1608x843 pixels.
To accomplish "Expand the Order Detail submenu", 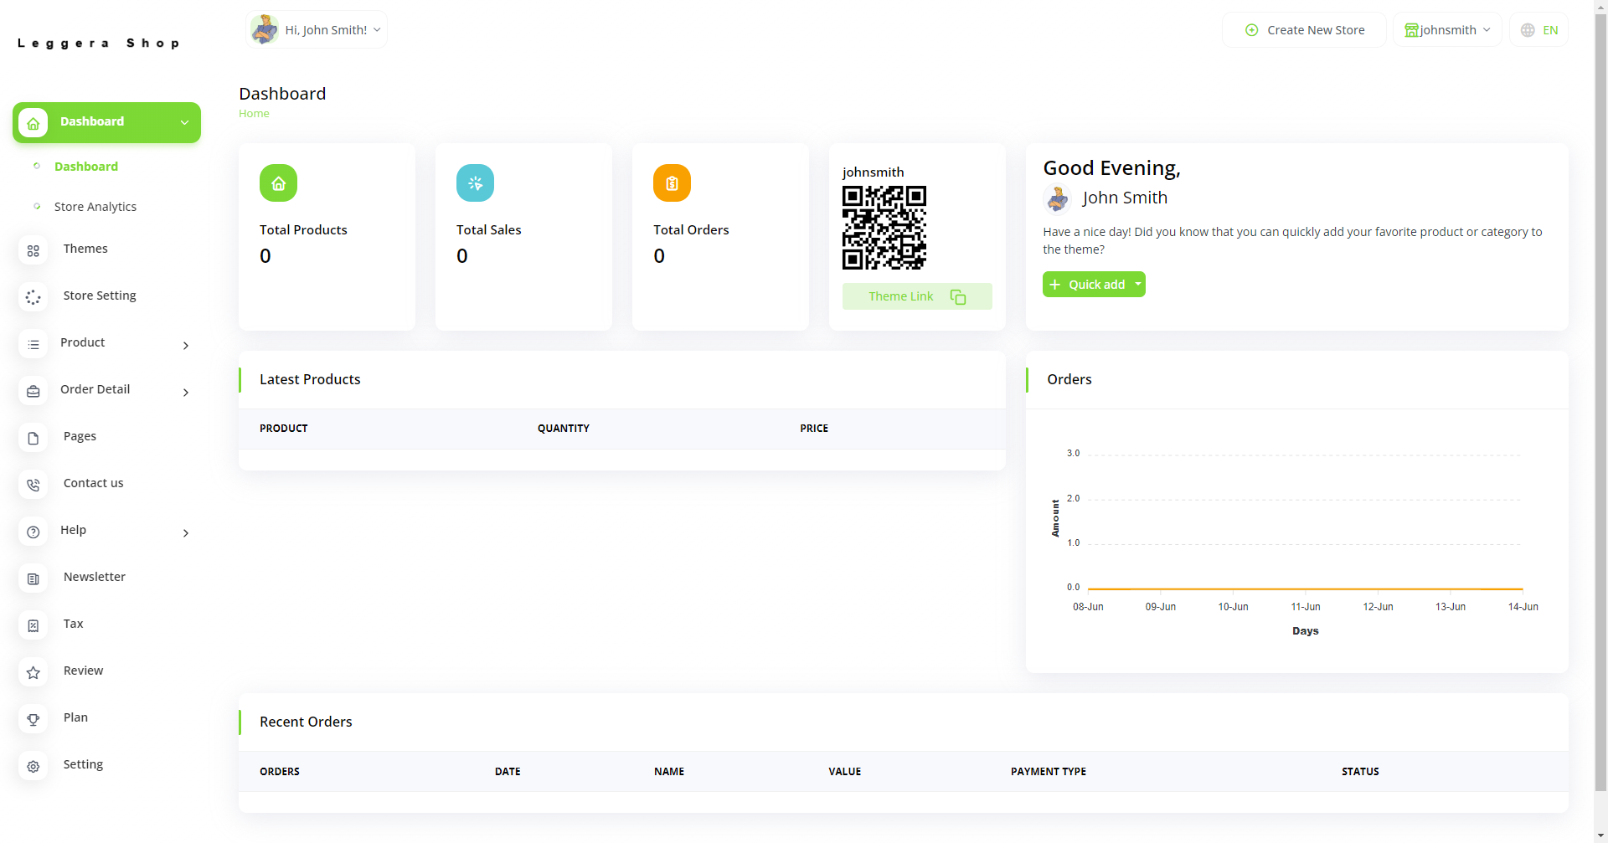I will click(x=186, y=392).
